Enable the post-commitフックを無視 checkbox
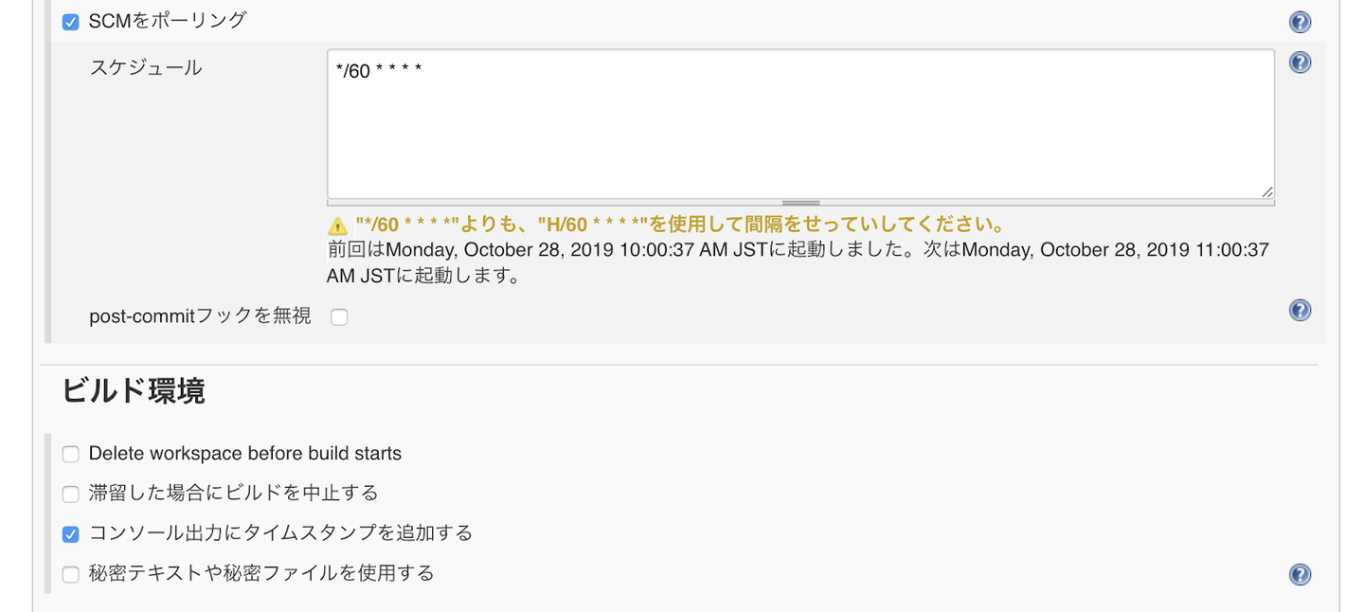This screenshot has width=1364, height=612. (x=339, y=317)
